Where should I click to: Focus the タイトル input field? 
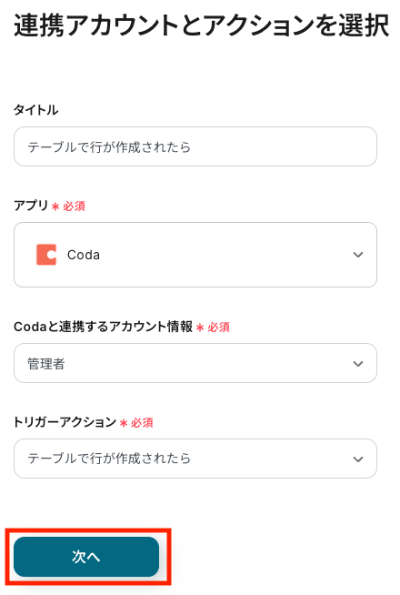coord(195,146)
